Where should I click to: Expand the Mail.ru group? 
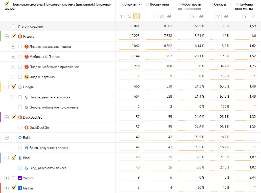[x=7, y=188]
